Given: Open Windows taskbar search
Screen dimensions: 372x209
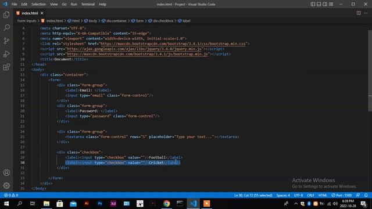Looking at the screenshot, I should (20, 204).
